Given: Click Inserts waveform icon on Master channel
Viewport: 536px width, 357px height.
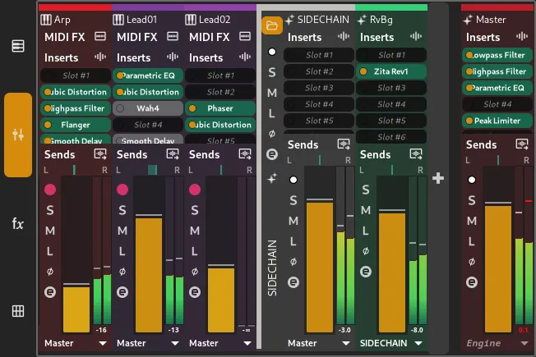Looking at the screenshot, I should tap(522, 36).
